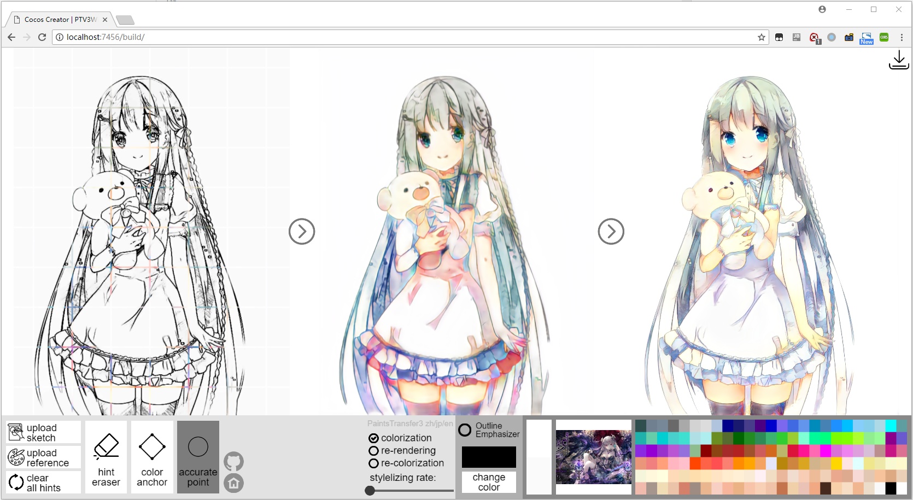Click the upload sketch button
Viewport: 913px width, 500px height.
pyautogui.click(x=44, y=432)
